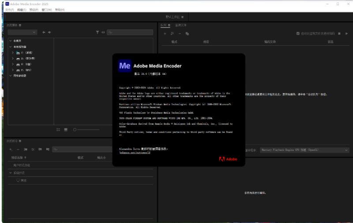Open the 编辑(E) menu
The image size is (353, 223).
[x=22, y=10]
